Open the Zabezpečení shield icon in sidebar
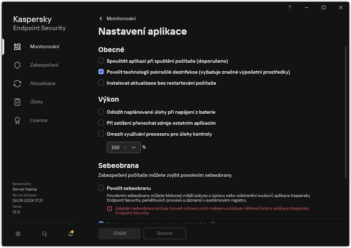Viewport: 351px width, 248px height. (x=17, y=65)
